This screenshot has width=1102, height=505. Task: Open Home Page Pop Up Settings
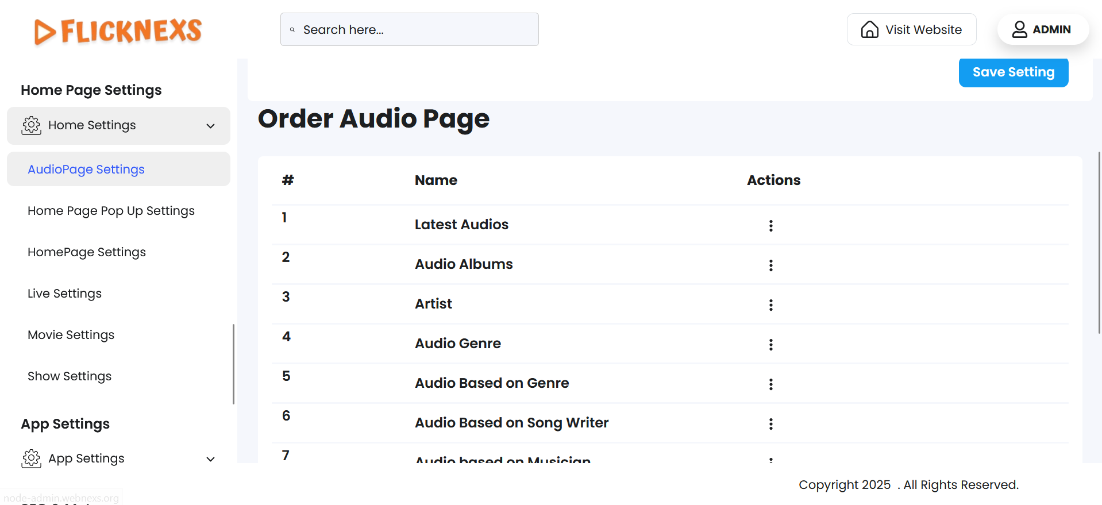(111, 211)
